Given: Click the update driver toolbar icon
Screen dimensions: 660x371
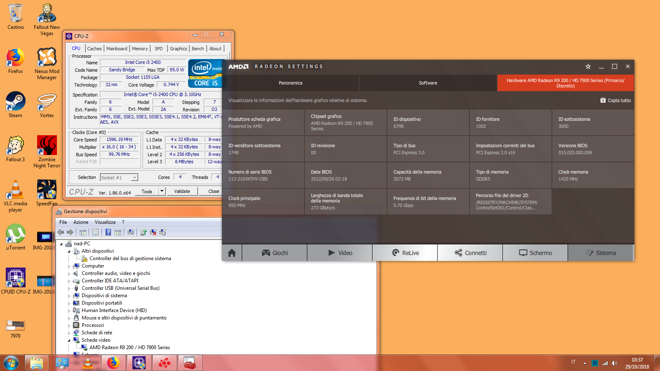Looking at the screenshot, I should pyautogui.click(x=143, y=232).
